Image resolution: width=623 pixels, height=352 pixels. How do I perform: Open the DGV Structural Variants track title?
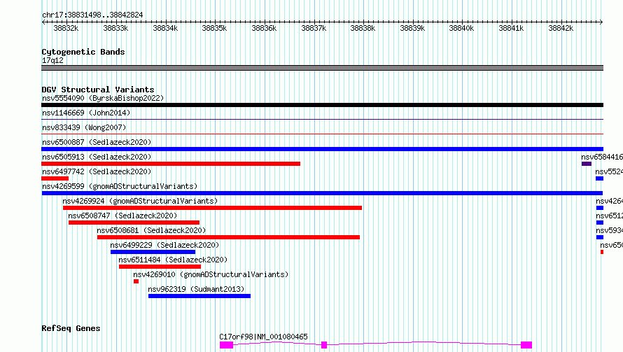pyautogui.click(x=98, y=90)
